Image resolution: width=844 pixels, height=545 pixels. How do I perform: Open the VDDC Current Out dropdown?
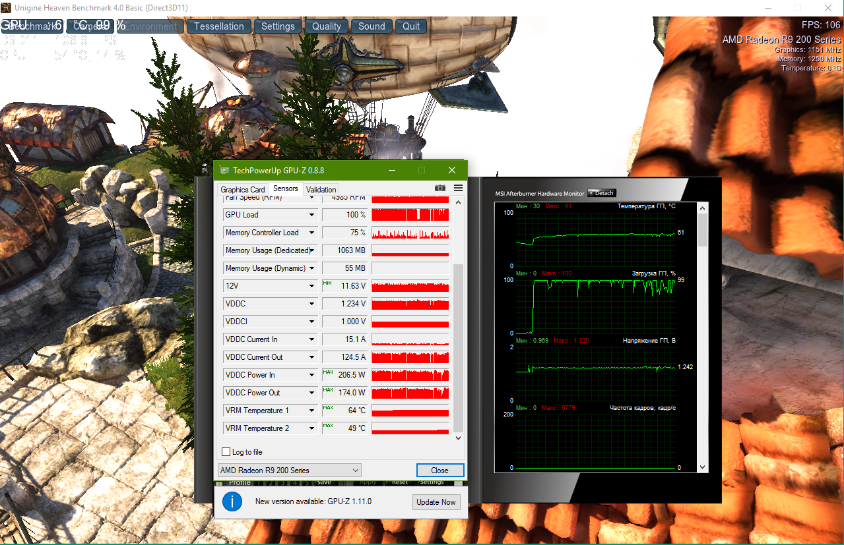312,357
